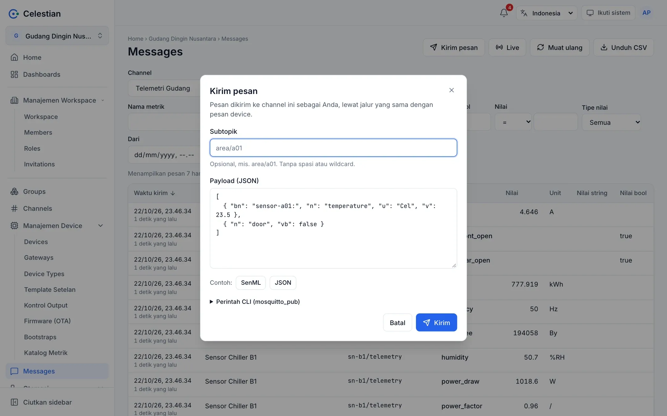Open Channels in sidebar
The width and height of the screenshot is (667, 416).
[57, 209]
